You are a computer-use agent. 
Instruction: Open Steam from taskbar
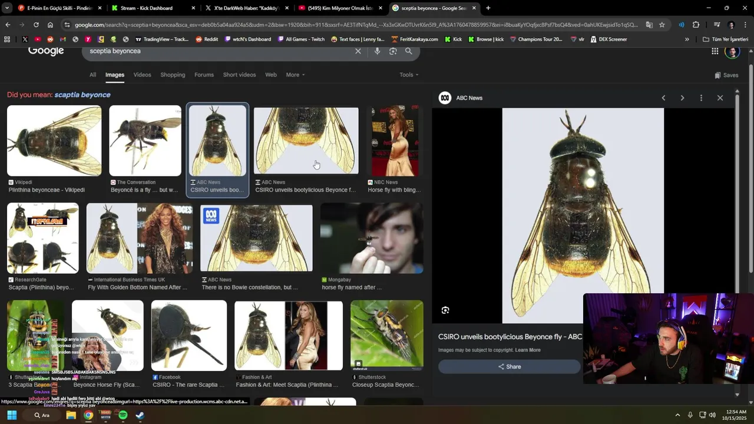click(140, 415)
